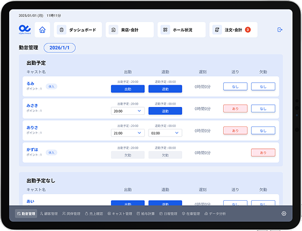Toggle るみ's 送り button showing なし
Image resolution: width=302 pixels, height=231 pixels.
[235, 86]
